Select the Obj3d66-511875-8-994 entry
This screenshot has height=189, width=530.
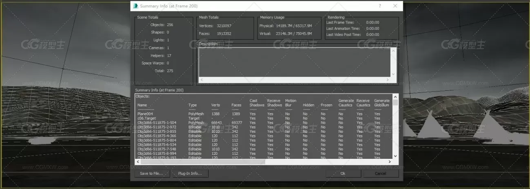coord(157,154)
